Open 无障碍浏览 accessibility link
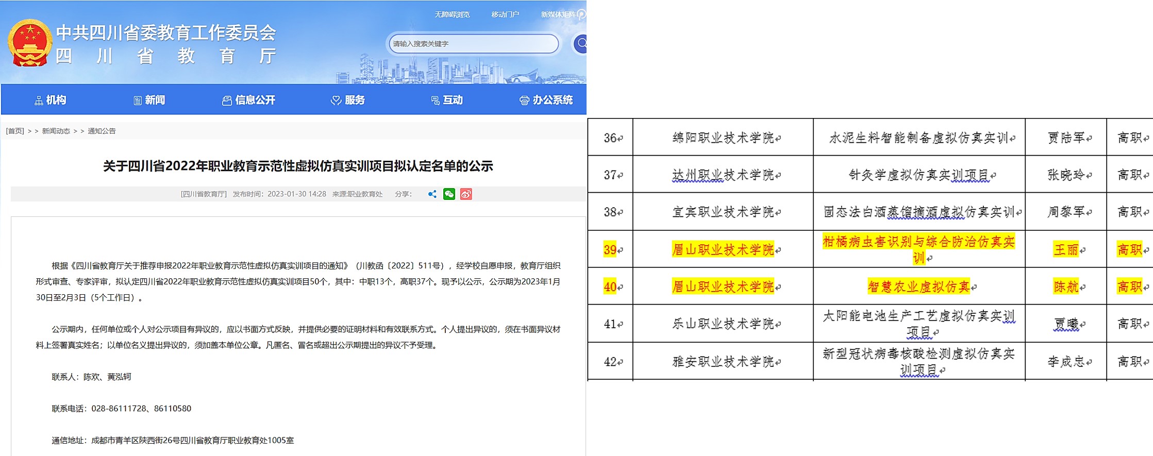1153x456 pixels. click(x=452, y=14)
